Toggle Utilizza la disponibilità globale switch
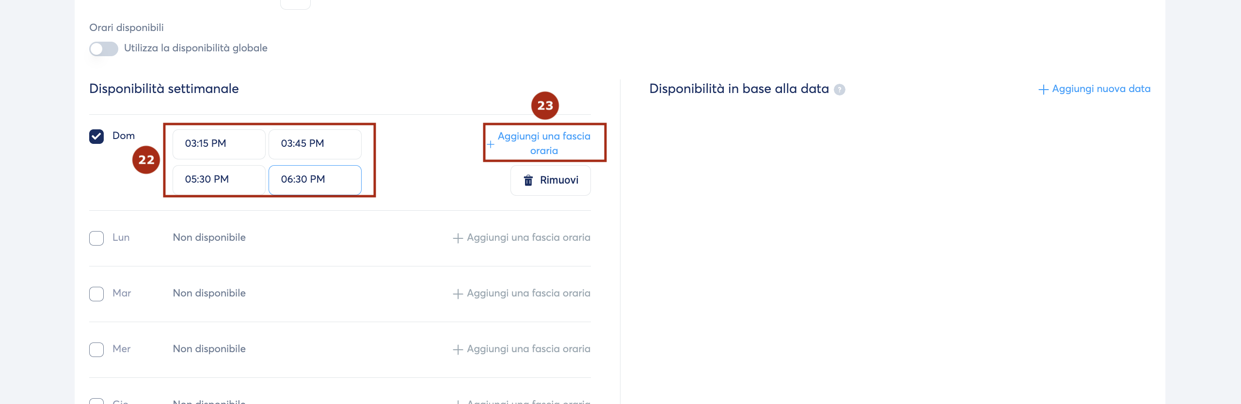The width and height of the screenshot is (1241, 404). coord(104,49)
